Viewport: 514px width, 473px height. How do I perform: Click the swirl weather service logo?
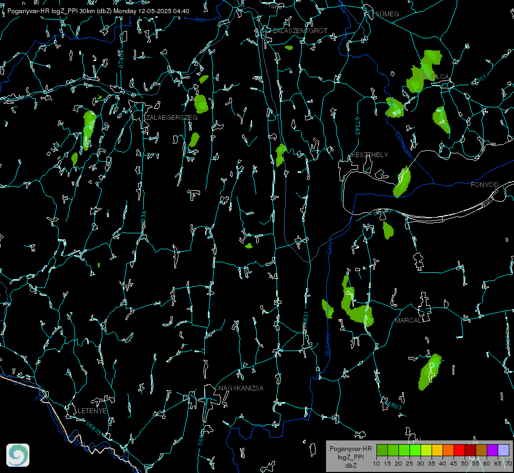[18, 455]
